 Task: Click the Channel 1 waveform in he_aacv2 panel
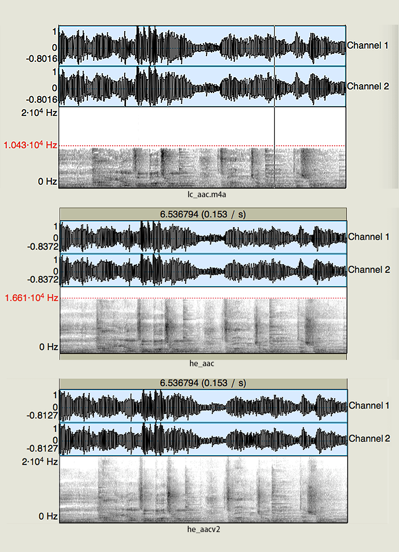[x=203, y=406]
